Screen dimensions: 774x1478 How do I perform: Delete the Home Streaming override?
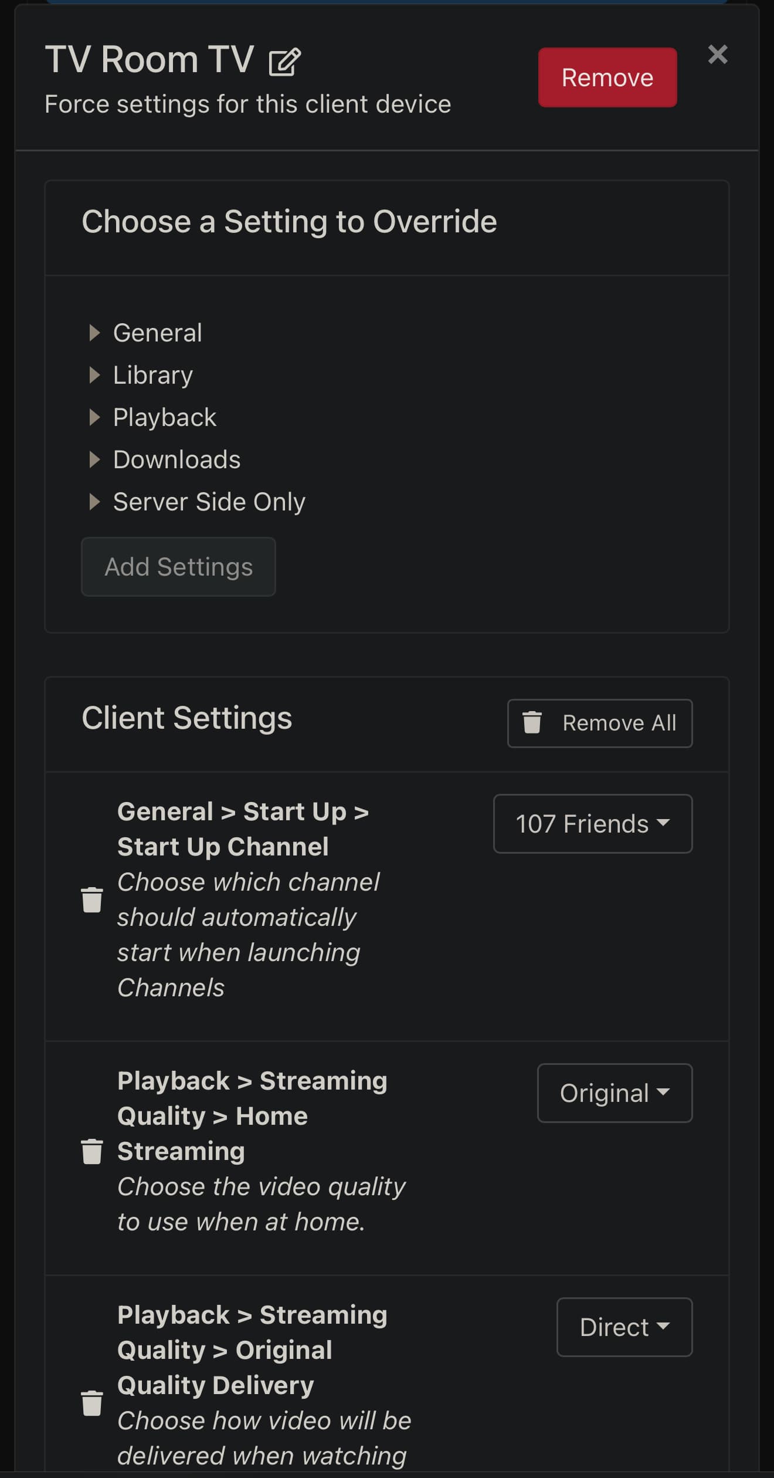pyautogui.click(x=92, y=1151)
